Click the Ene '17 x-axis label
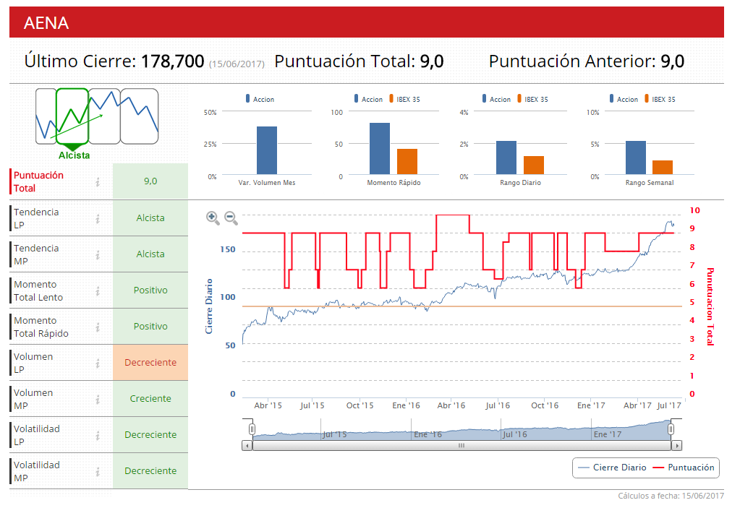Screen dimensions: 740x508 click(591, 405)
